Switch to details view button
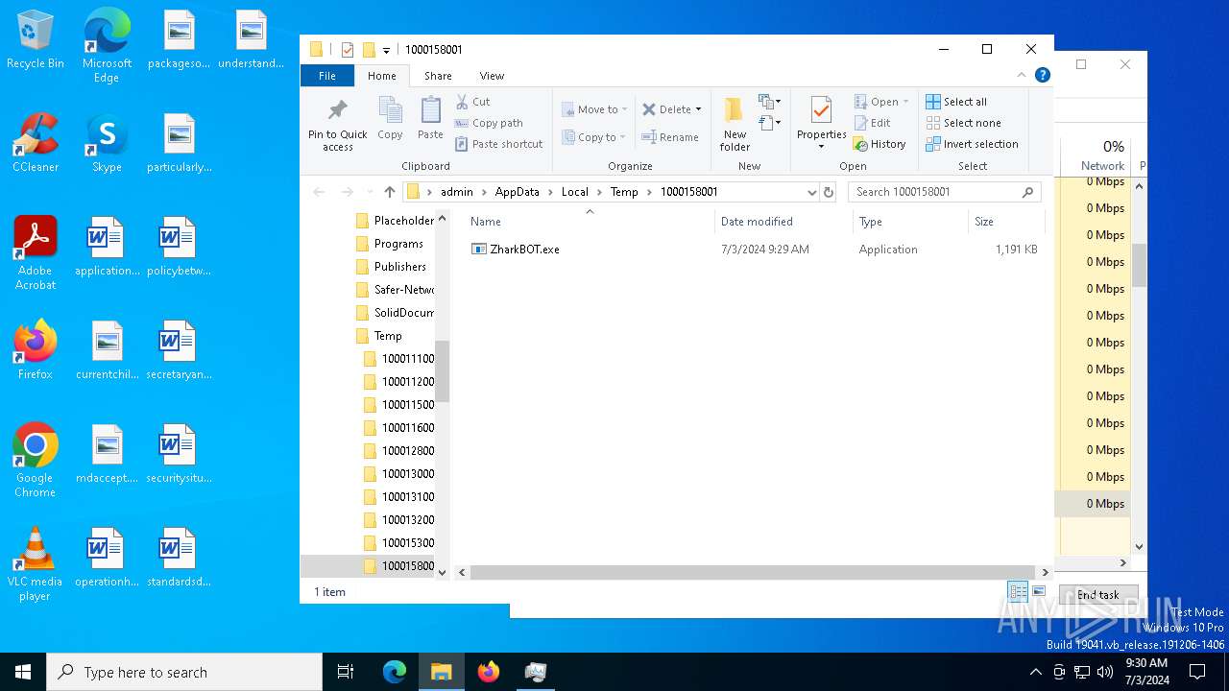 tap(1018, 592)
